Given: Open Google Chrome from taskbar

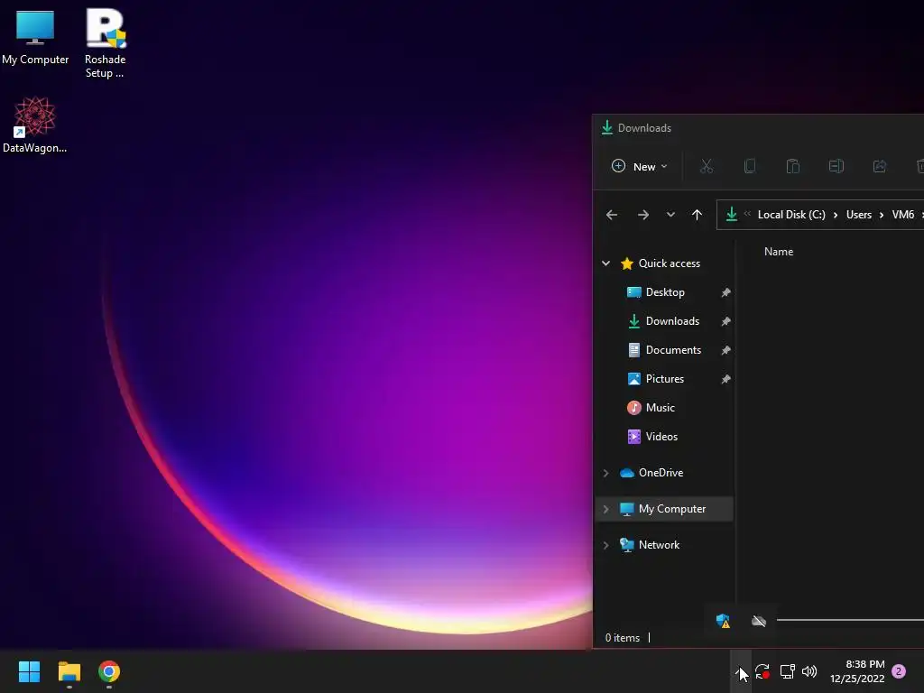Looking at the screenshot, I should pyautogui.click(x=109, y=671).
